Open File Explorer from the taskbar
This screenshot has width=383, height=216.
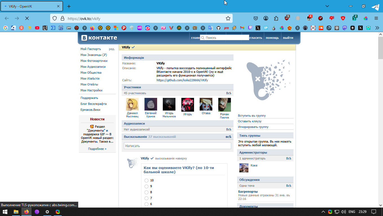pos(16,212)
